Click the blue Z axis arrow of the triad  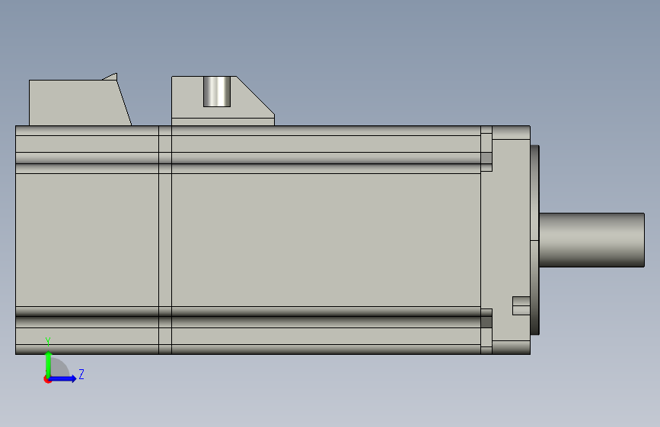click(x=63, y=378)
